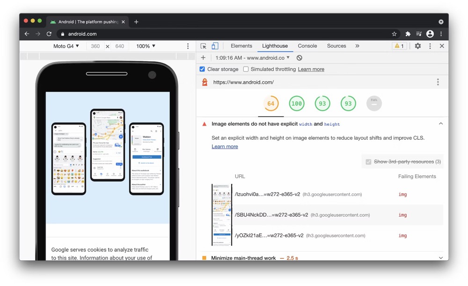The width and height of the screenshot is (468, 286).
Task: Open the /SBU4NckDD image URL link
Action: click(x=271, y=215)
